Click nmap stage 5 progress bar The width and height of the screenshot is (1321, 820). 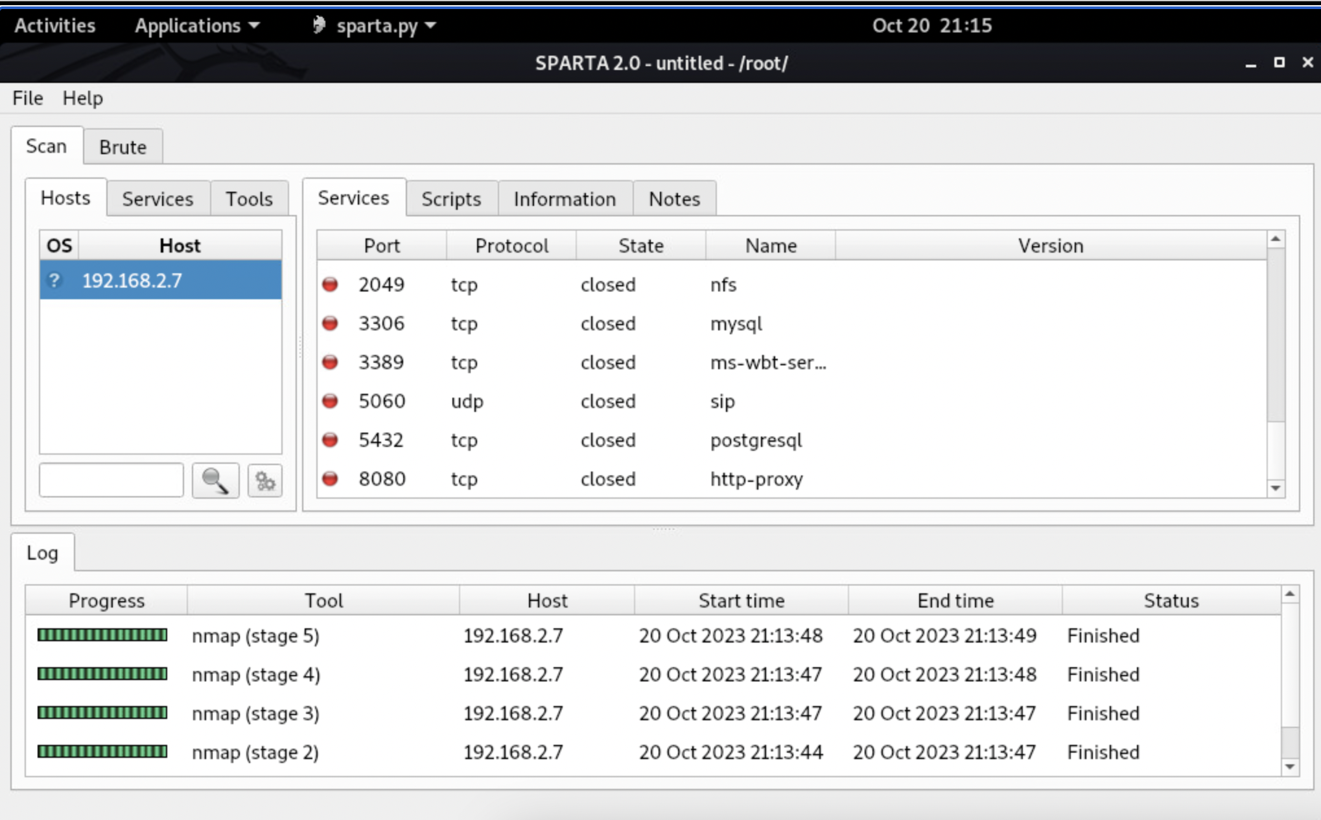coord(102,635)
